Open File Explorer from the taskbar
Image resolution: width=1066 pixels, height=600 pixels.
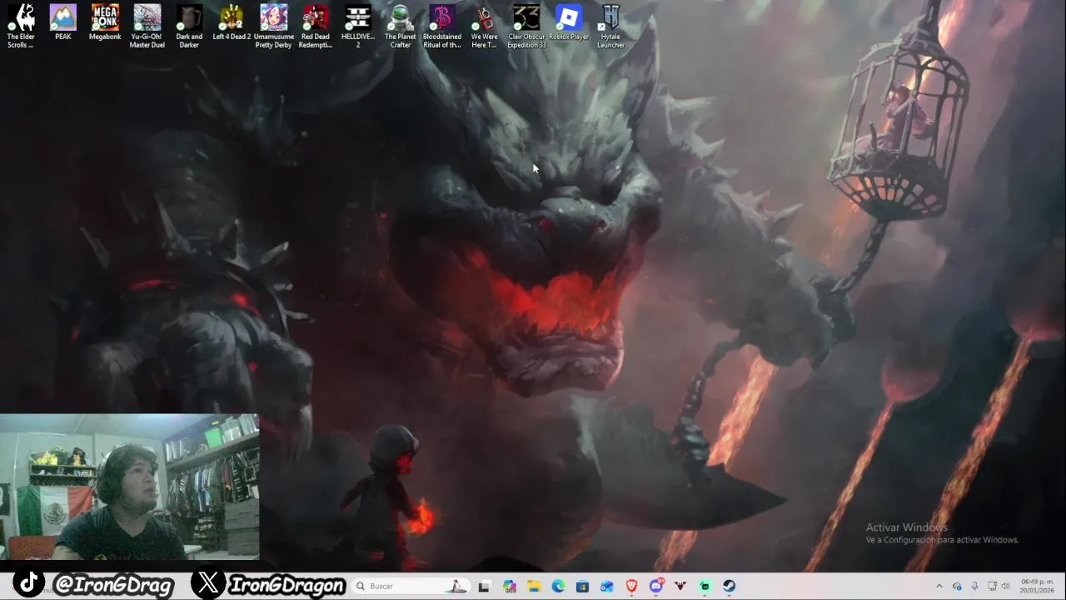point(534,586)
